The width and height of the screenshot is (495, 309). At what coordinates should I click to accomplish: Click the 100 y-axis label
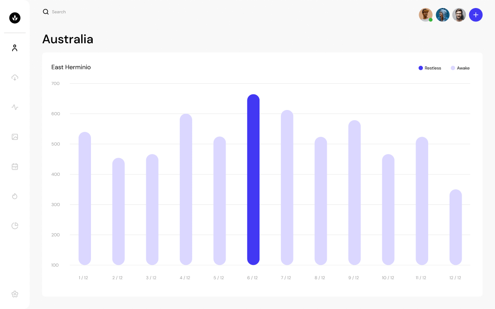tap(55, 265)
